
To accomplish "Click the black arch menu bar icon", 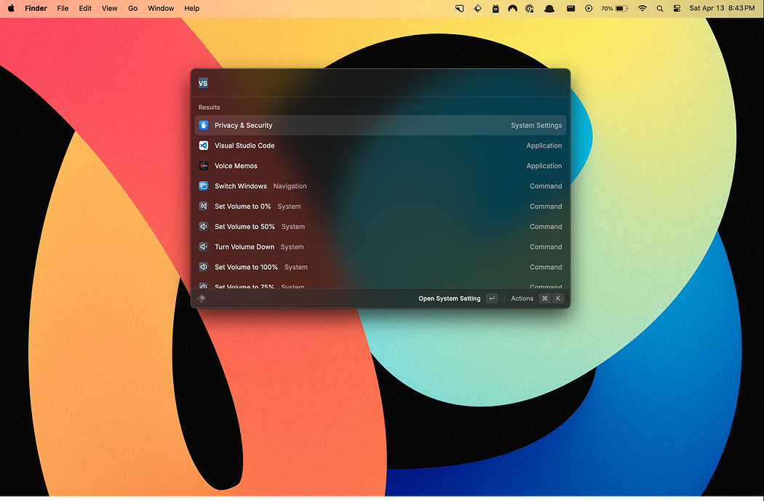I will click(512, 8).
